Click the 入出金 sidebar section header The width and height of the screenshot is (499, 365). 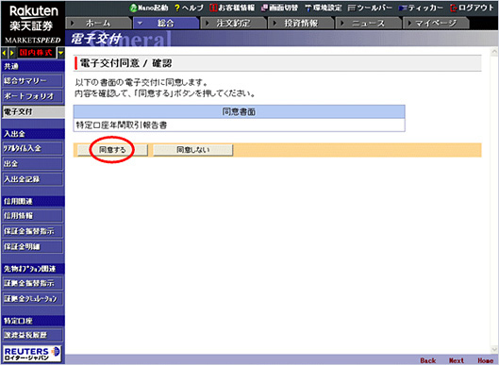(x=32, y=134)
